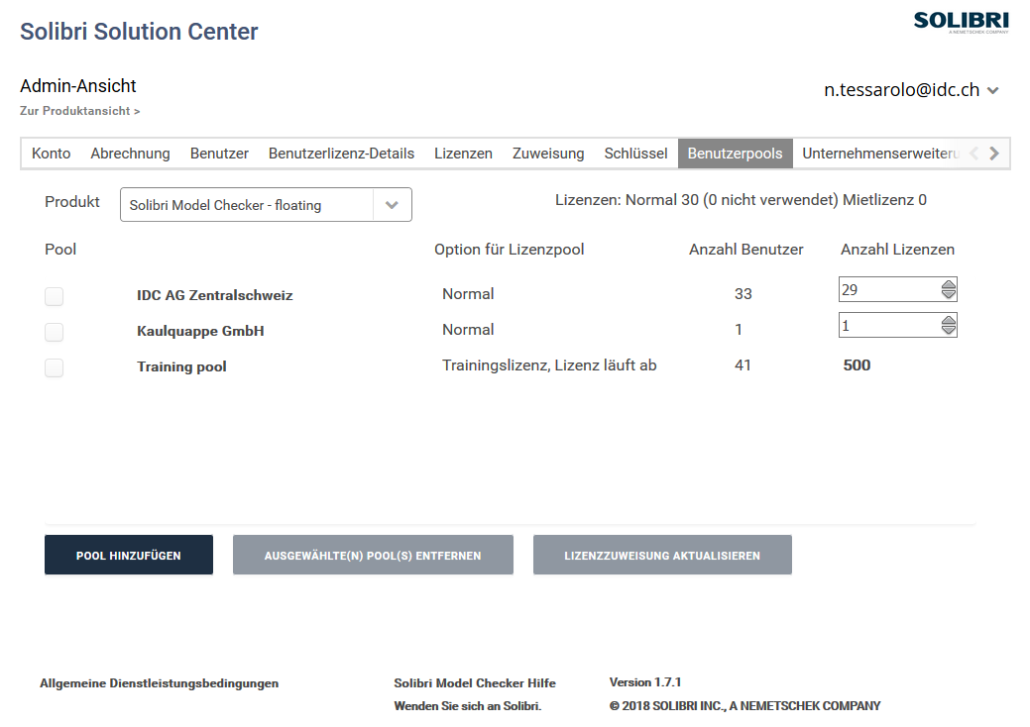Click the Option für Lizenzpool column header

pos(510,250)
